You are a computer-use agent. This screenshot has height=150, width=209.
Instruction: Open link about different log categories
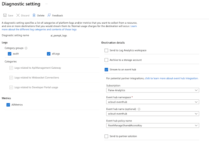click(39, 29)
